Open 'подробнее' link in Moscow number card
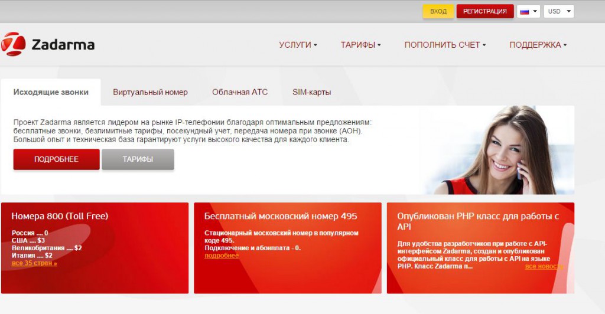Image resolution: width=605 pixels, height=314 pixels. [222, 256]
